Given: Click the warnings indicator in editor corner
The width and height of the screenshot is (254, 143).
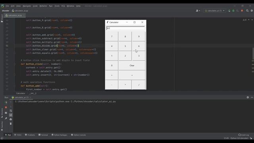Looking at the screenshot, I should pyautogui.click(x=244, y=20).
